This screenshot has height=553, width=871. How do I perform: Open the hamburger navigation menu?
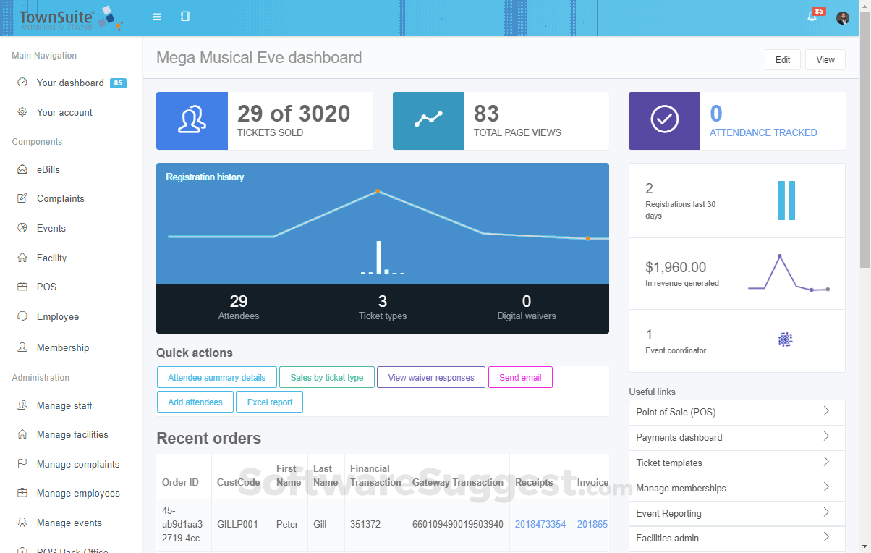tap(156, 15)
